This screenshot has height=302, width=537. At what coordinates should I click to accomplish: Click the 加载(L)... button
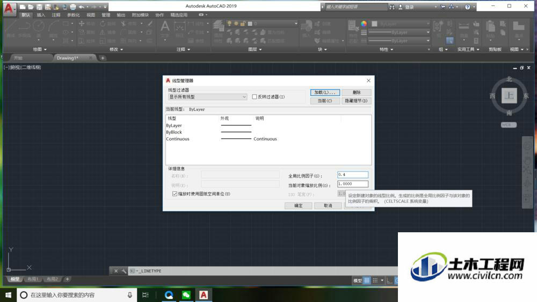325,92
